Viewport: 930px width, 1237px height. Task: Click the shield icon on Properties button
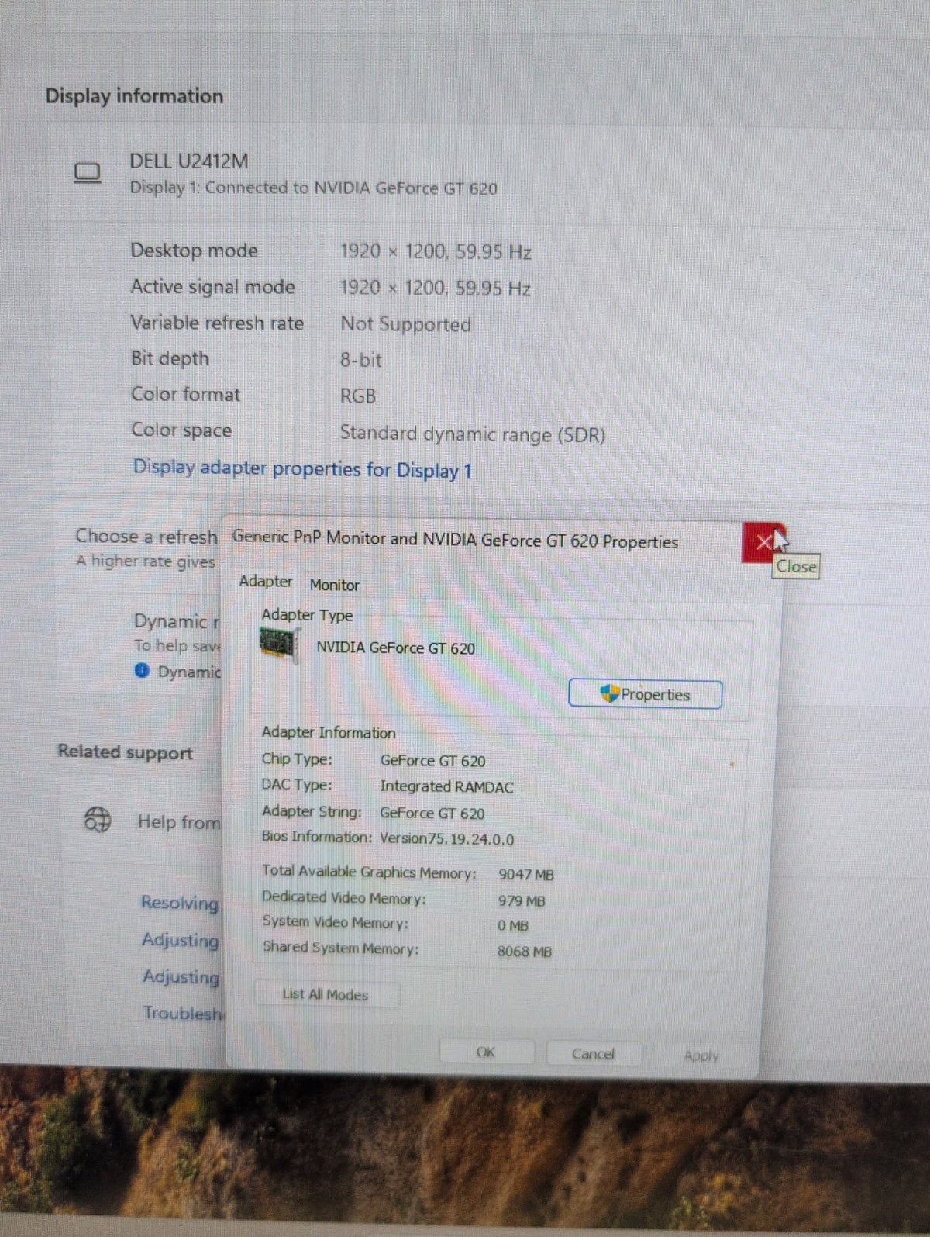[610, 693]
